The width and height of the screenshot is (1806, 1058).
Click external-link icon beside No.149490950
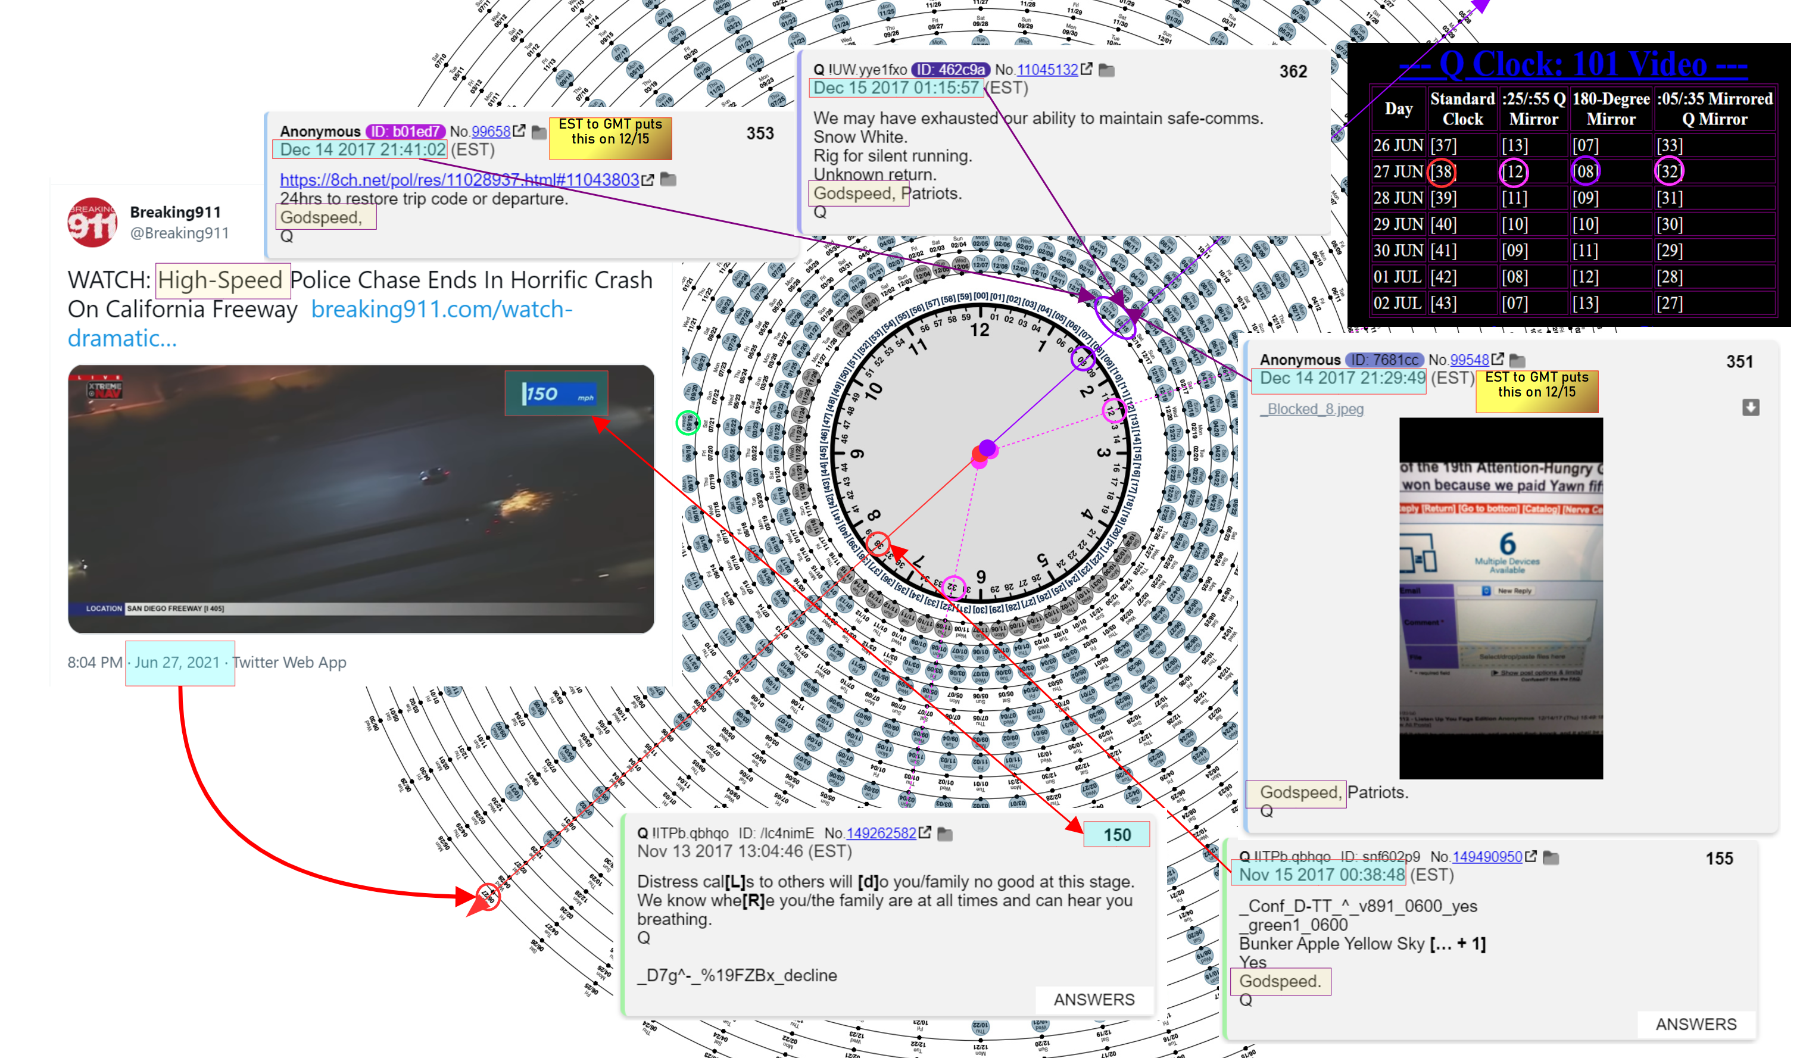point(1531,856)
